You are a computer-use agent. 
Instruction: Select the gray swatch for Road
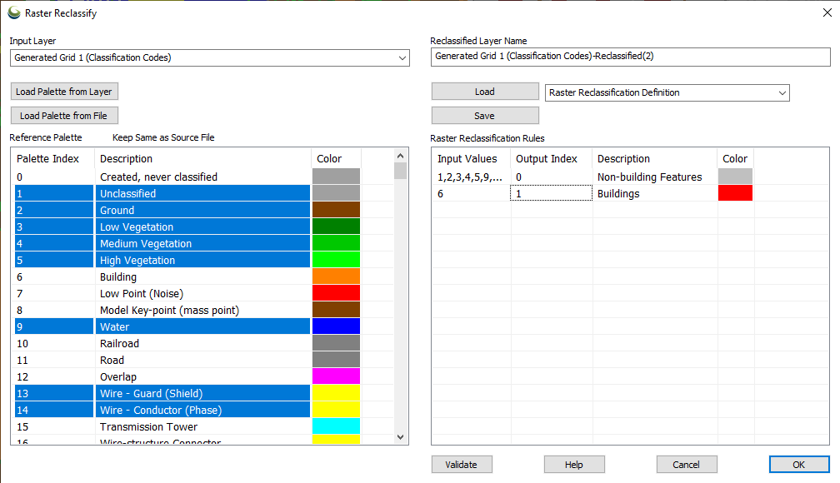[x=336, y=359]
